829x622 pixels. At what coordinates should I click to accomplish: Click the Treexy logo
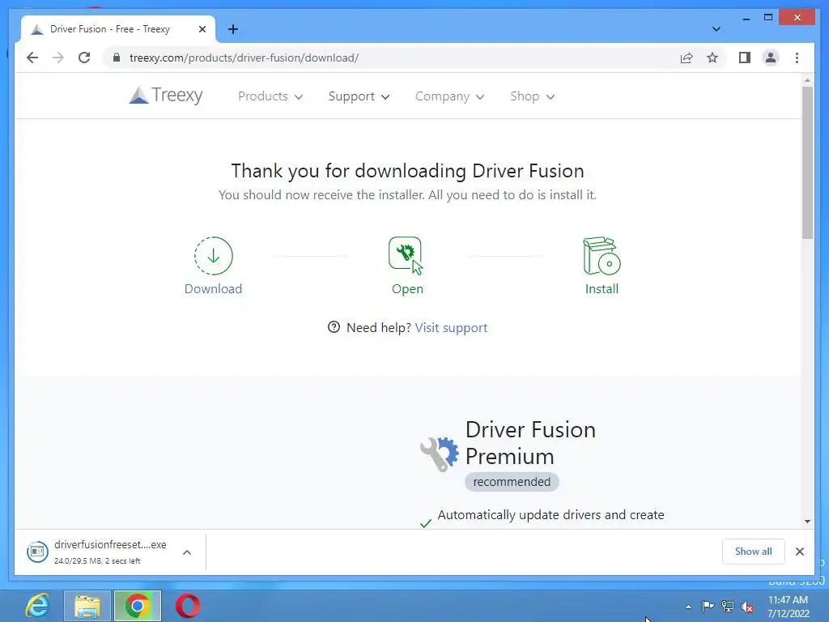[x=166, y=96]
